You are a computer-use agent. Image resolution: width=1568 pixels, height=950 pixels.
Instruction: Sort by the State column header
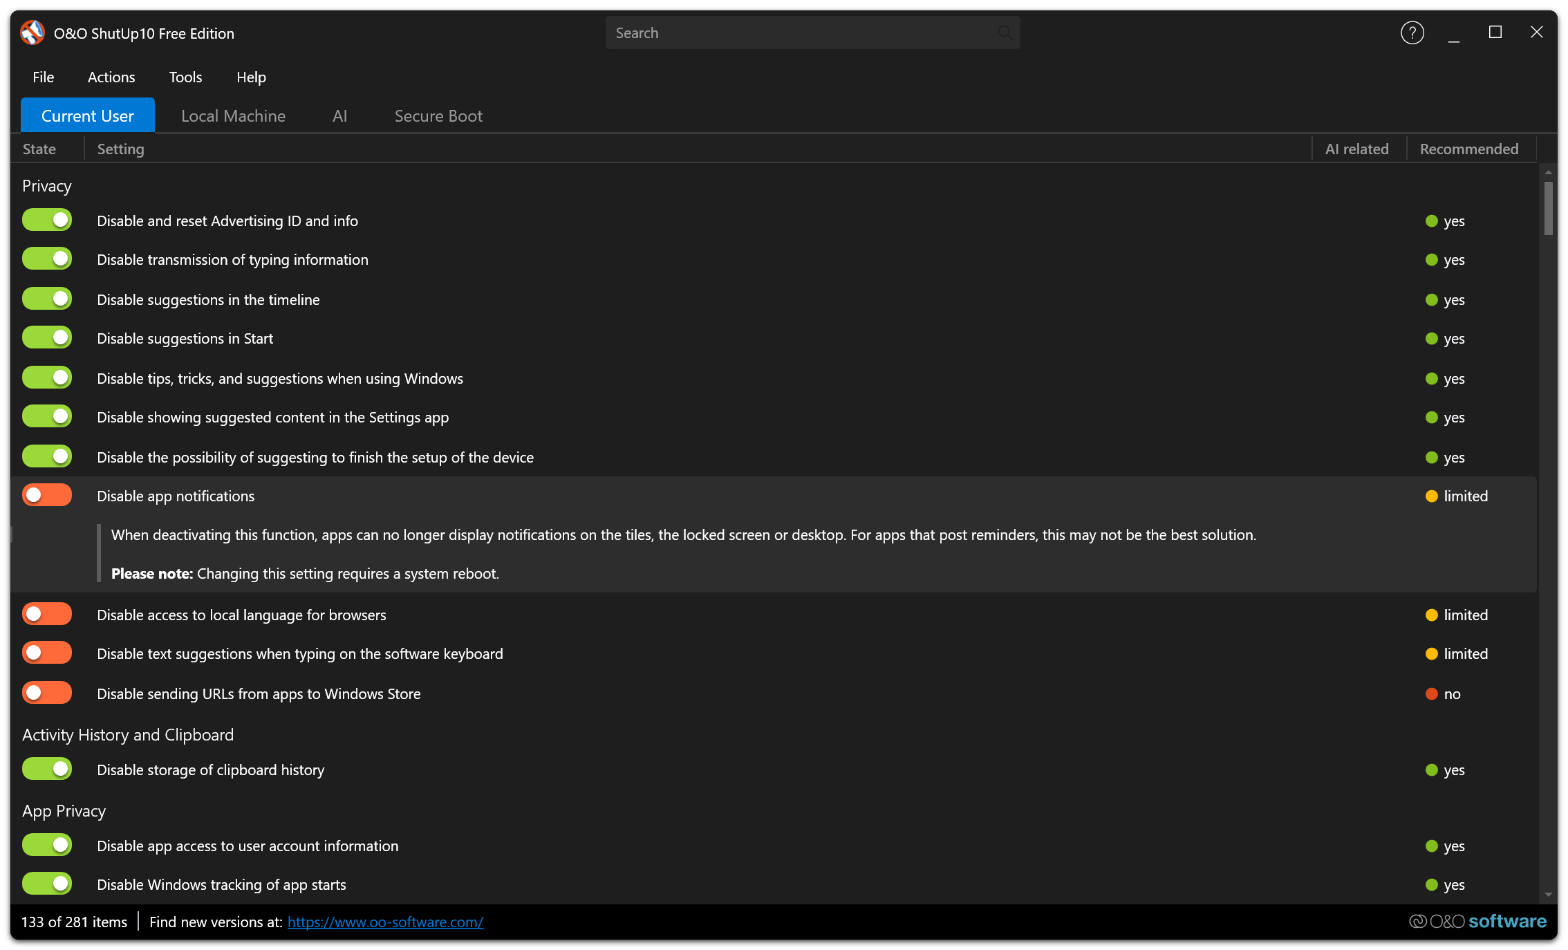pyautogui.click(x=47, y=149)
